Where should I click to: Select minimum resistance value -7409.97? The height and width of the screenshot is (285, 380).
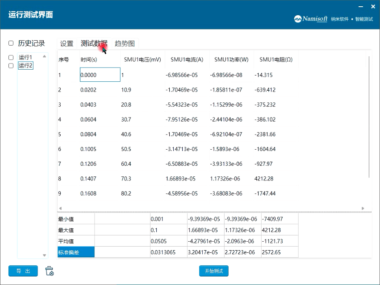click(x=280, y=219)
